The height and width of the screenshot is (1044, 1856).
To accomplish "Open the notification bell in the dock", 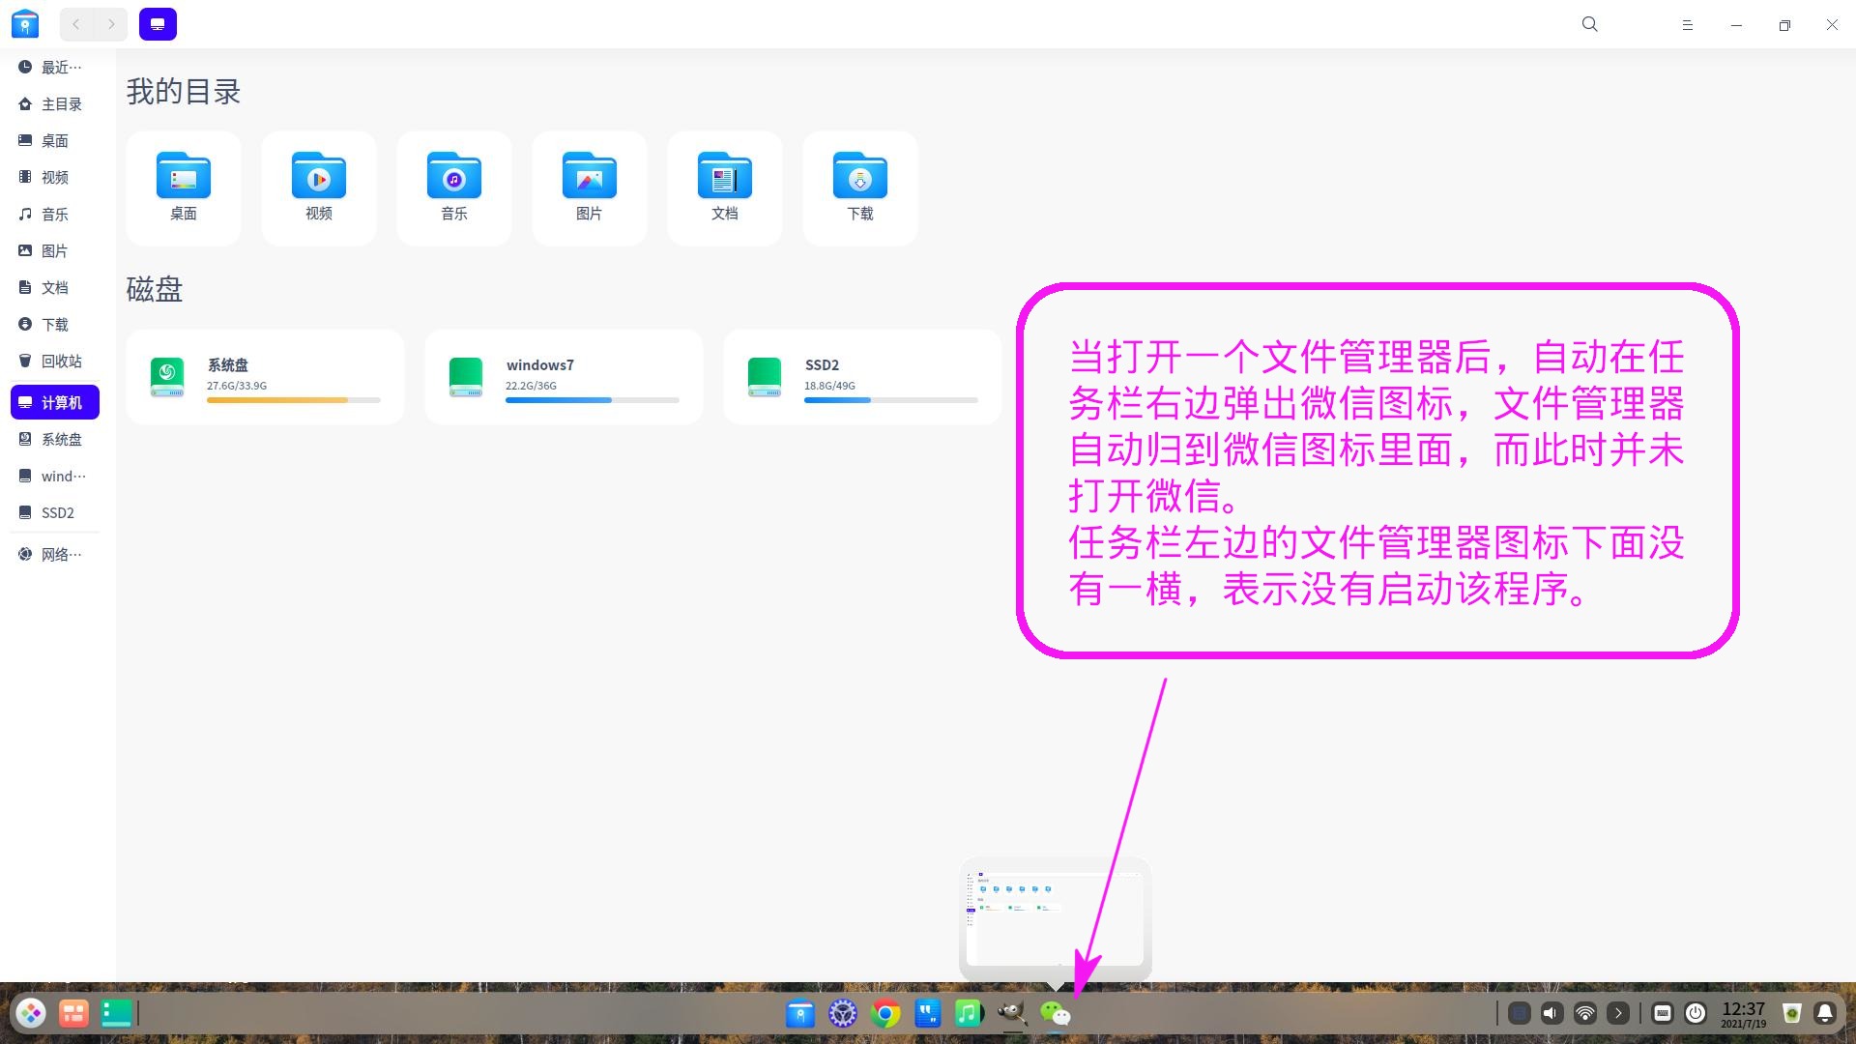I will [x=1824, y=1013].
